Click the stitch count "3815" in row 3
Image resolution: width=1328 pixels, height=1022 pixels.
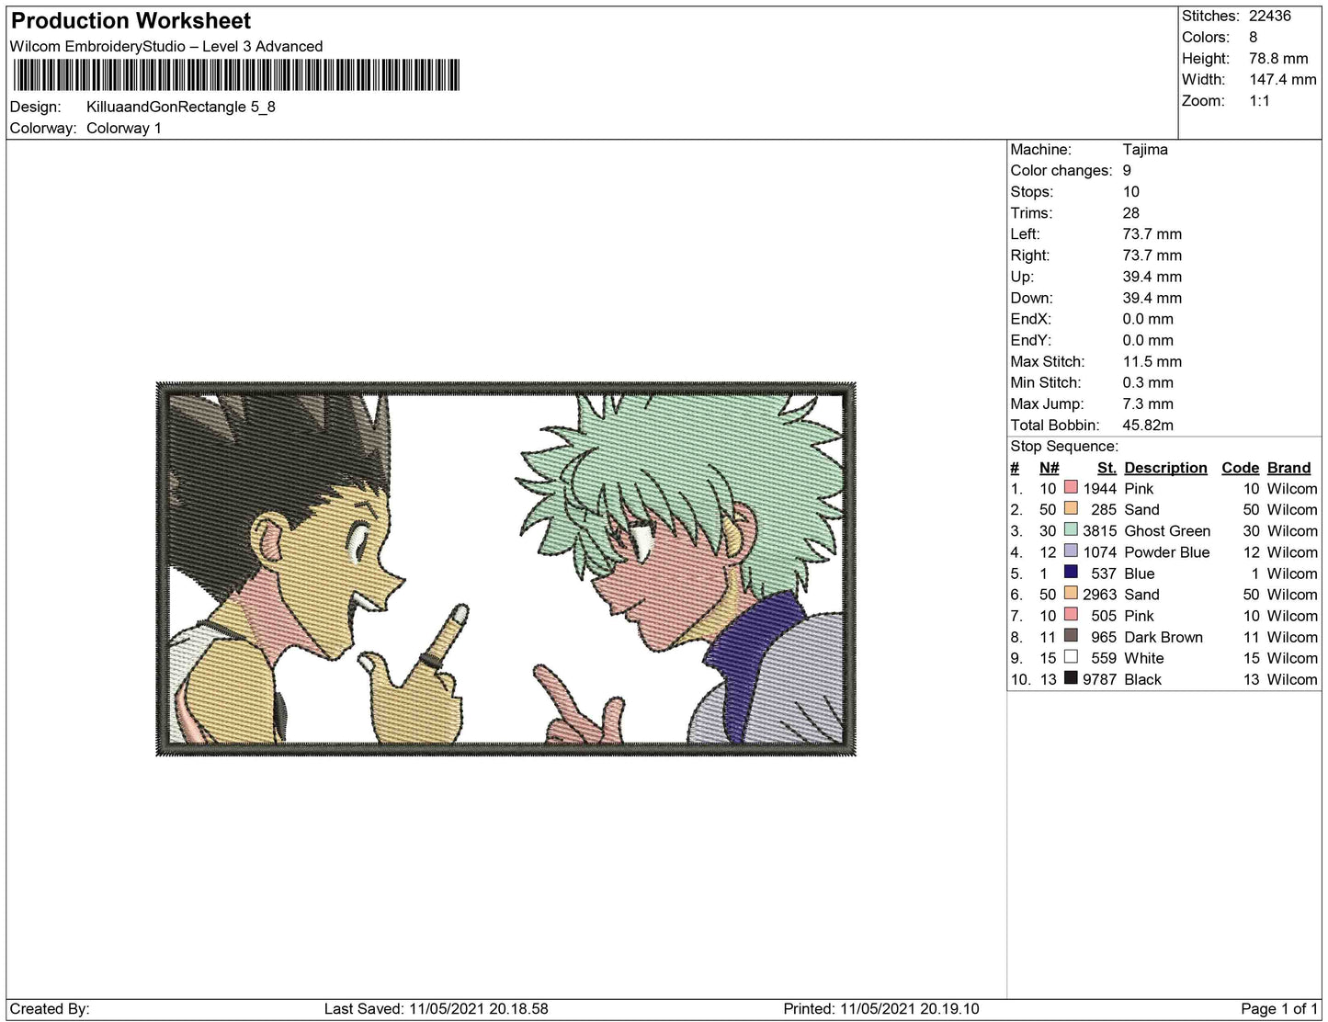coord(1100,530)
